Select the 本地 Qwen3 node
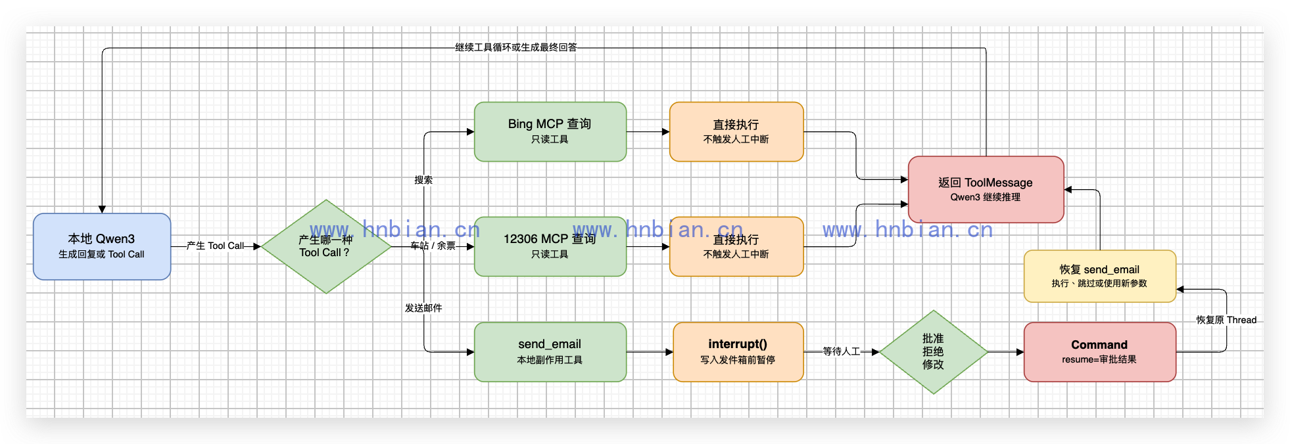This screenshot has width=1290, height=444. (102, 246)
